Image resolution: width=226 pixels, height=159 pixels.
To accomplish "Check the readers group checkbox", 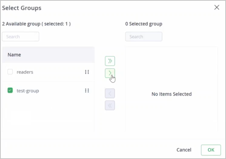I will (x=10, y=72).
